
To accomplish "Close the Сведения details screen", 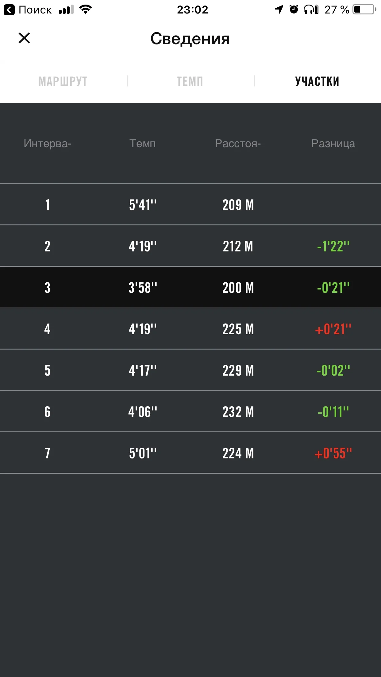I will coord(24,38).
